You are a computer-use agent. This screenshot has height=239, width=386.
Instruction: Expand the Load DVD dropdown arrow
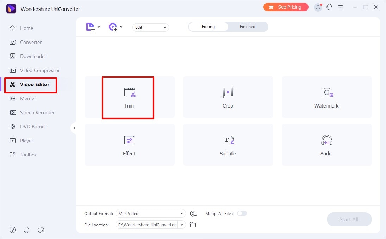tap(121, 27)
